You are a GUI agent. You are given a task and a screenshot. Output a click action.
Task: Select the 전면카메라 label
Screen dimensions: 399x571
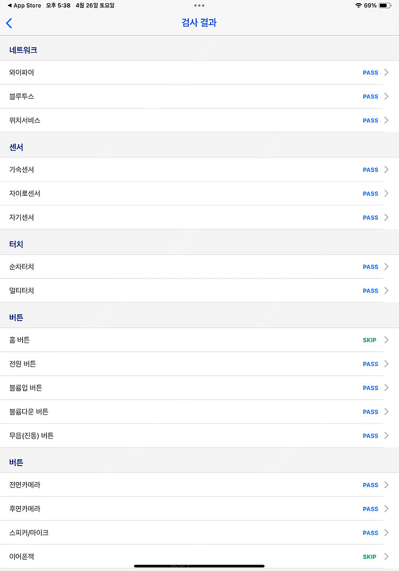25,485
